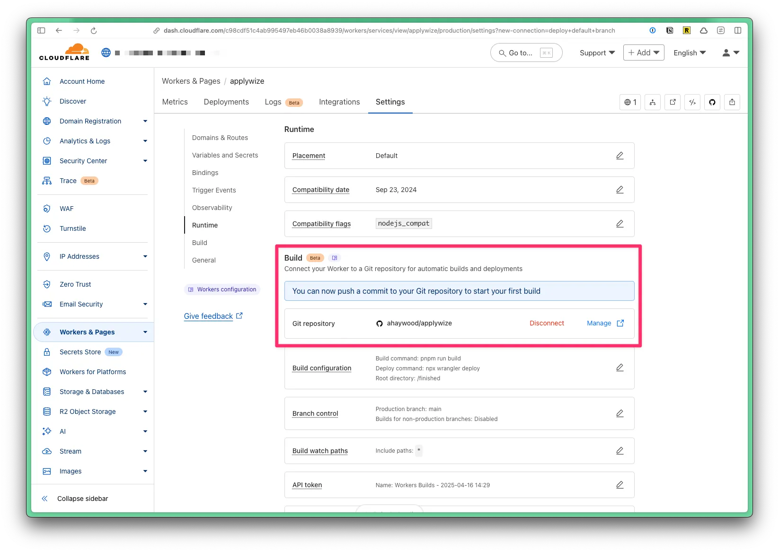The image size is (779, 552).
Task: Disconnect the ahaywood/applywize Git repository
Action: (547, 323)
